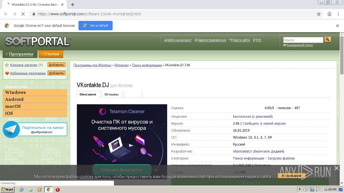Stop page loading with X icon

[x=23, y=14]
